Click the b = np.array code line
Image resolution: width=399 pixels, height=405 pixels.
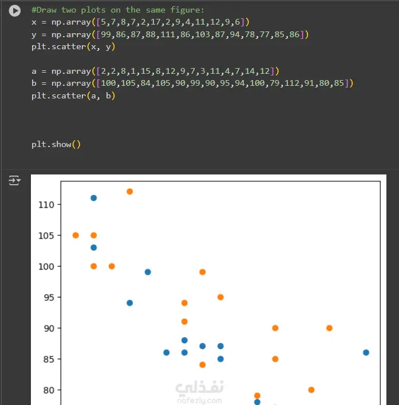pyautogui.click(x=192, y=84)
